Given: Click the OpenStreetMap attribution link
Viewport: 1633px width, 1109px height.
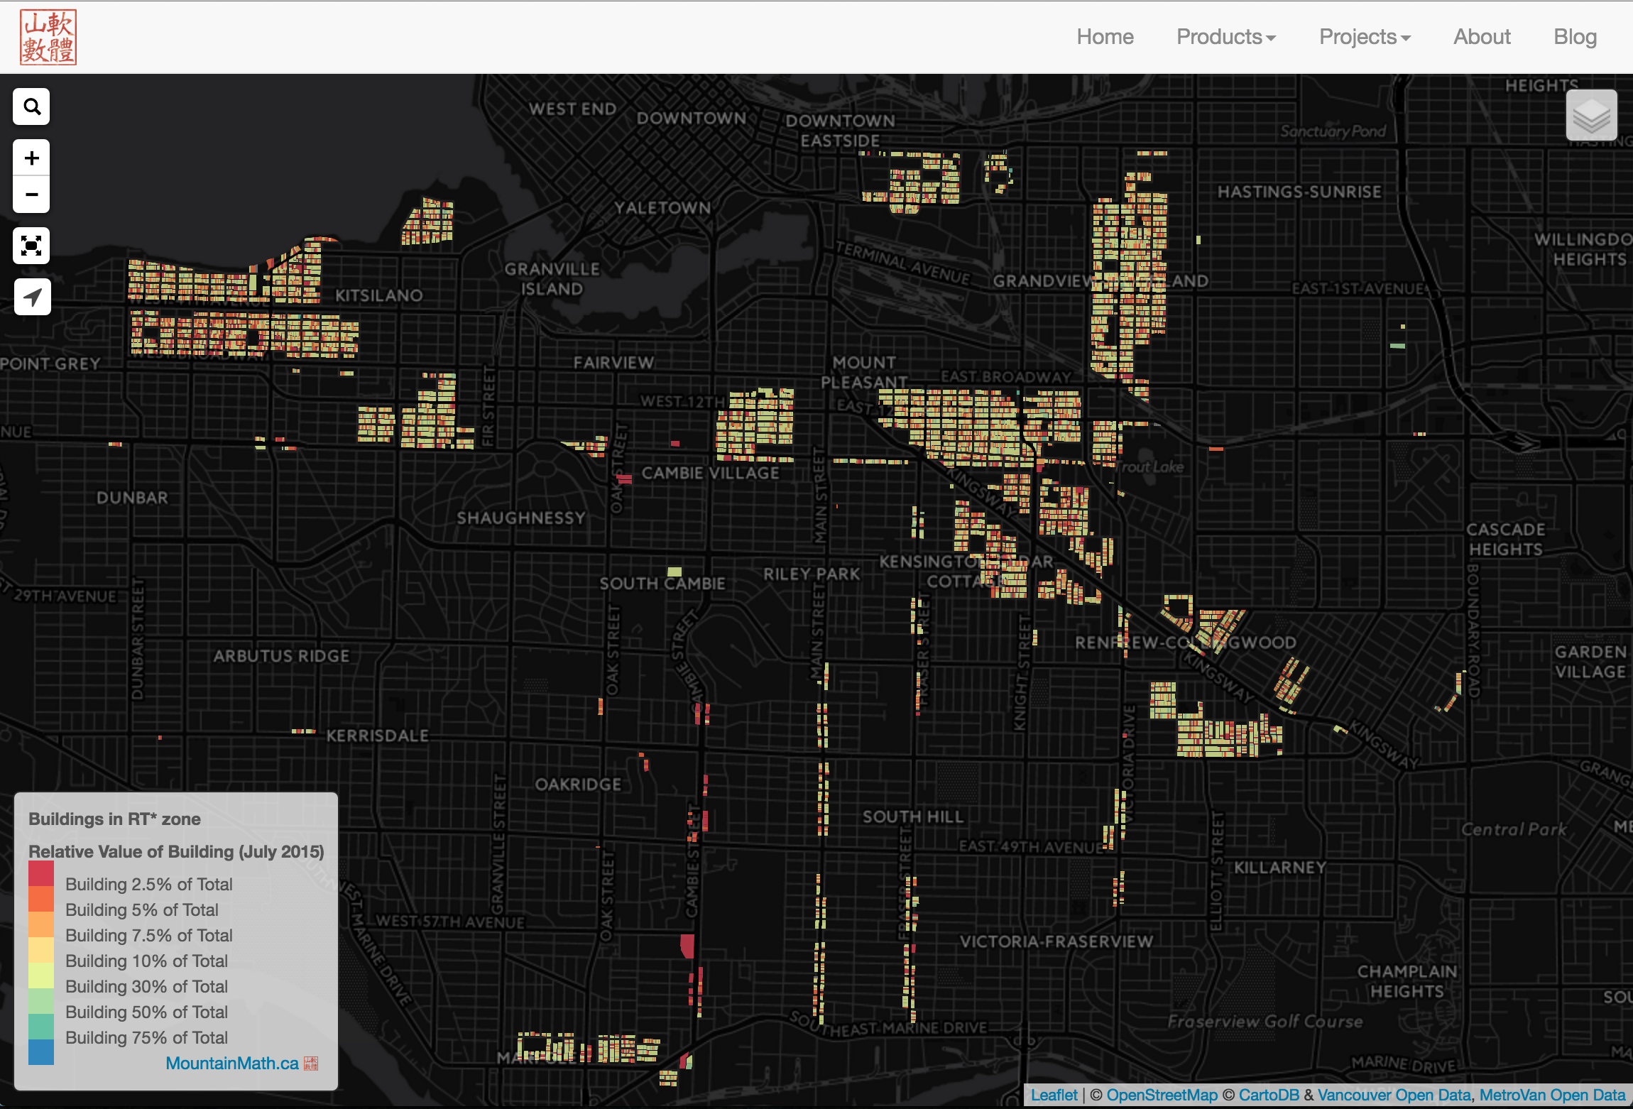Looking at the screenshot, I should coord(1162,1095).
